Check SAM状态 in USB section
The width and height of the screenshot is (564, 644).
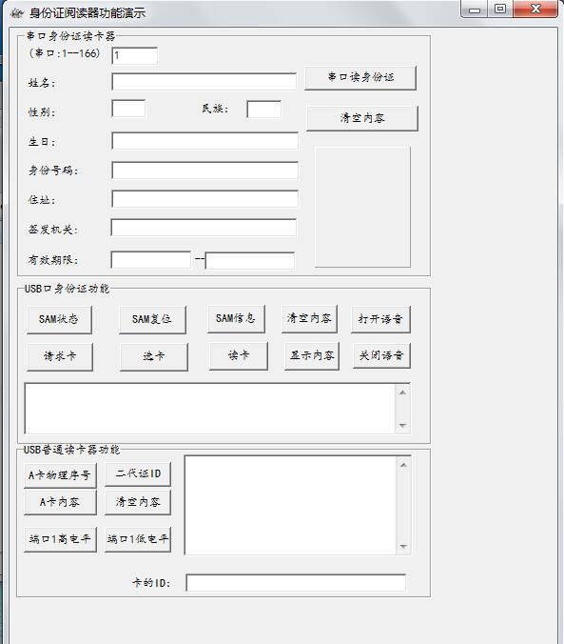[59, 319]
